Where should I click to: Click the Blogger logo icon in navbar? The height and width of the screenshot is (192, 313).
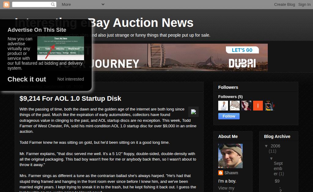pos(6,4)
